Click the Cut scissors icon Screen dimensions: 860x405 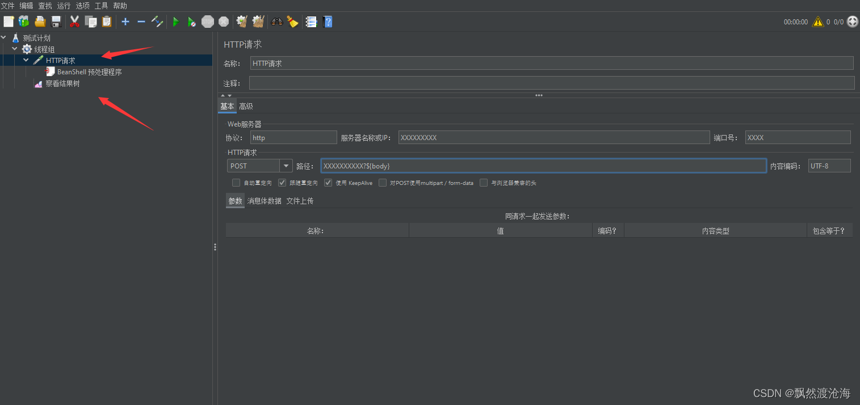[x=74, y=22]
